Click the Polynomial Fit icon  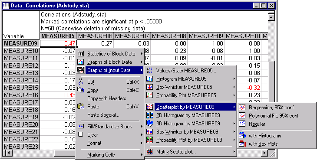(242, 116)
